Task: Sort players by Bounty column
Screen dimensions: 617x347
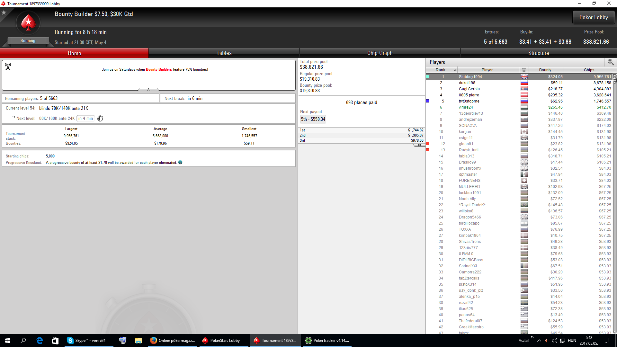Action: click(x=546, y=70)
